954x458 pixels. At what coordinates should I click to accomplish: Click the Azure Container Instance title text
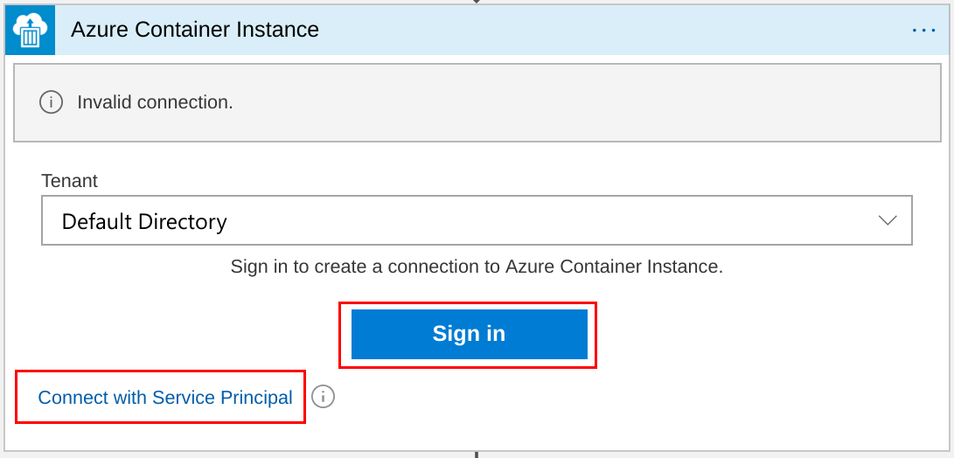195,29
